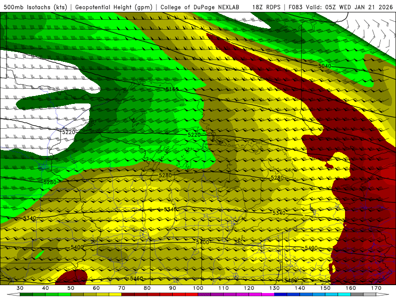Click the 170 knot legend label
Viewport: 396px width, 297px height.
(376, 288)
